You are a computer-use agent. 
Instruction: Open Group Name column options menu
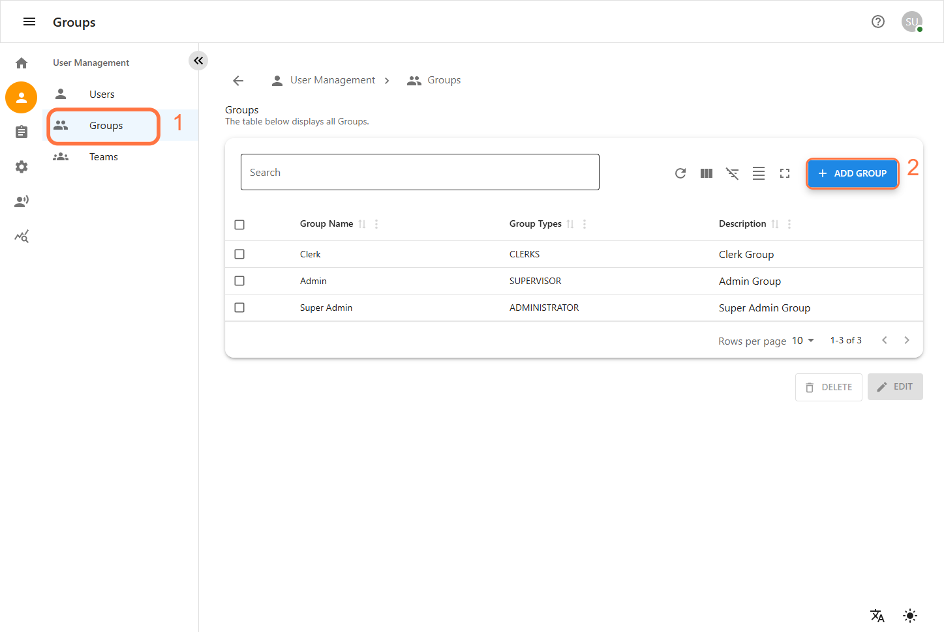pos(376,224)
